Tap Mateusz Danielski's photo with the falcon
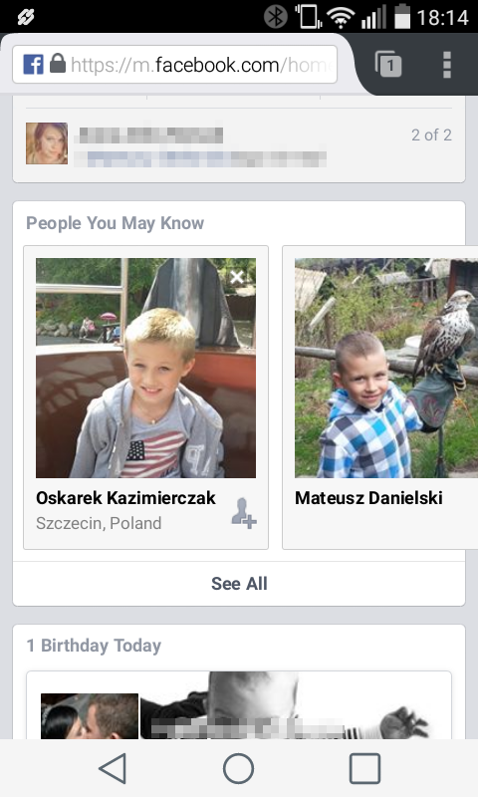 386,368
